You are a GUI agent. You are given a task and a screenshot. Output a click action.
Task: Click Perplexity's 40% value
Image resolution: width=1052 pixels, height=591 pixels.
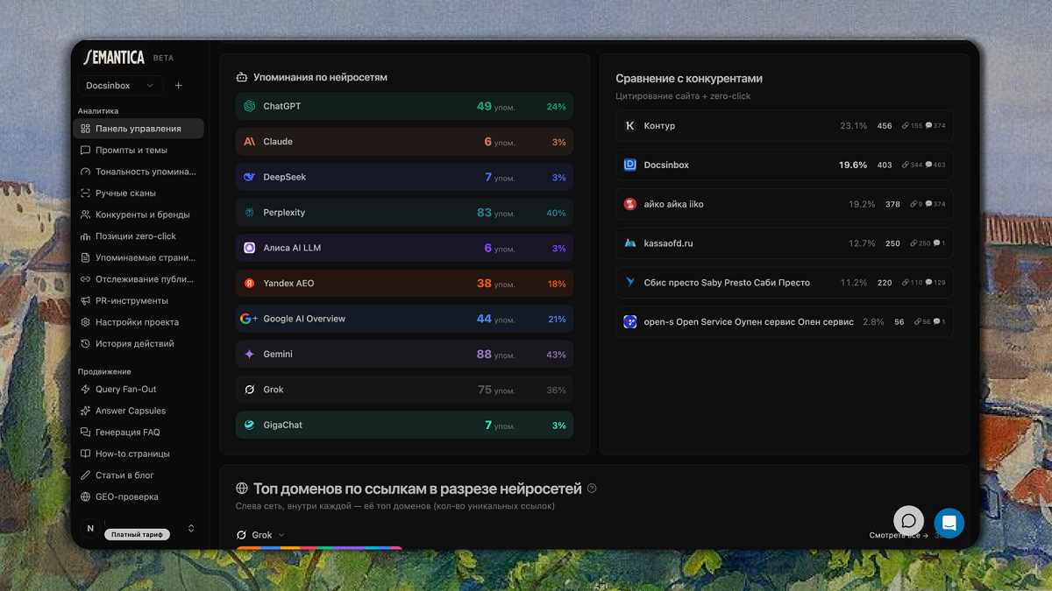(556, 213)
